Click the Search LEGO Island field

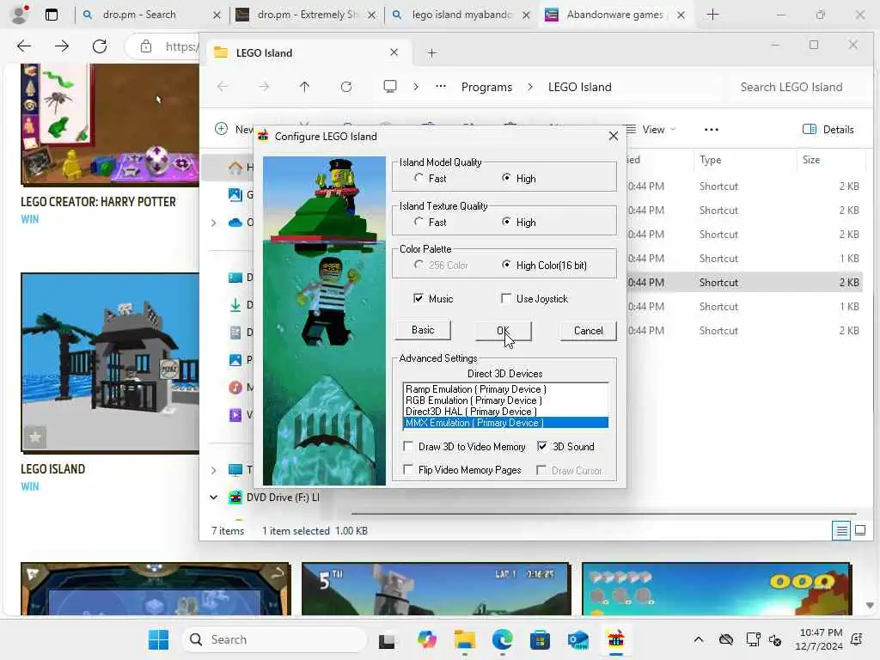(791, 87)
